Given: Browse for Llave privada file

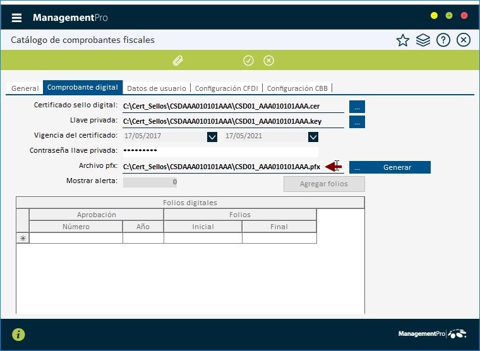Looking at the screenshot, I should (x=357, y=122).
